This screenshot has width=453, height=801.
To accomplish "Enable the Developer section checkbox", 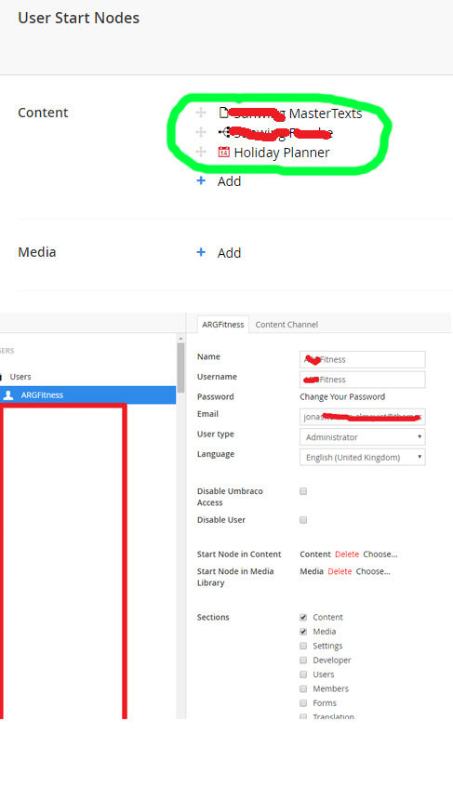I will click(303, 660).
